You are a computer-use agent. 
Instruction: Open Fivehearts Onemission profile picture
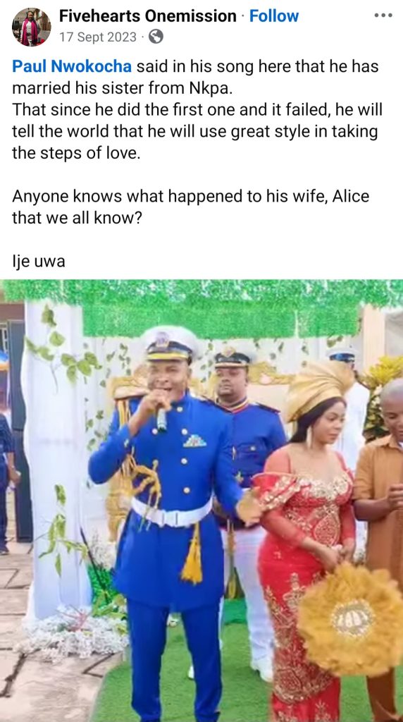[x=31, y=27]
